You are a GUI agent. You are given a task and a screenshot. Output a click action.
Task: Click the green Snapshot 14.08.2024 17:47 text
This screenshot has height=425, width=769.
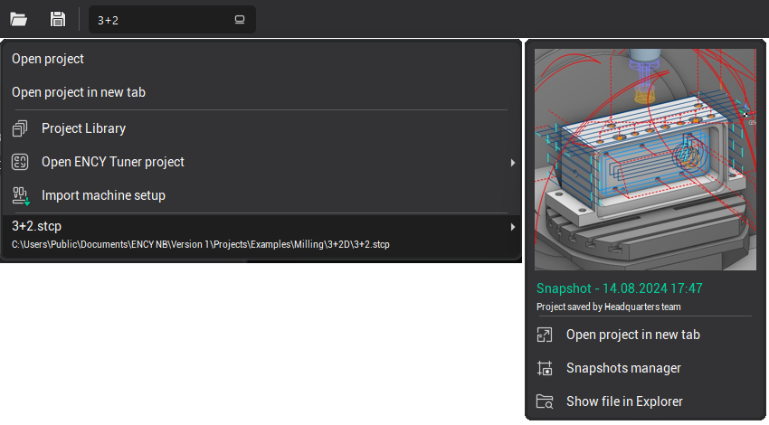pyautogui.click(x=619, y=288)
